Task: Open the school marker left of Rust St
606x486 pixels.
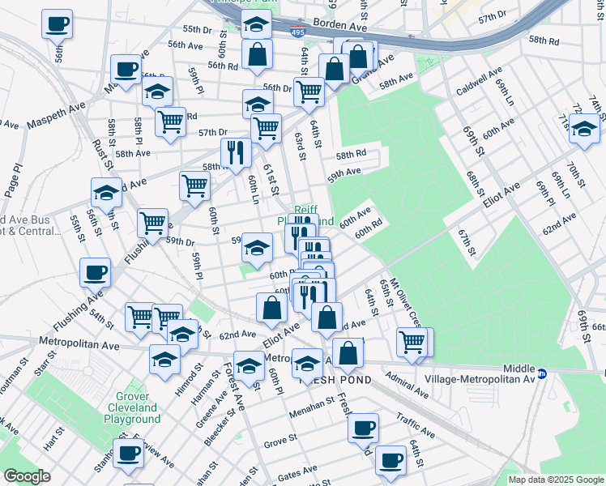Action: coord(106,193)
